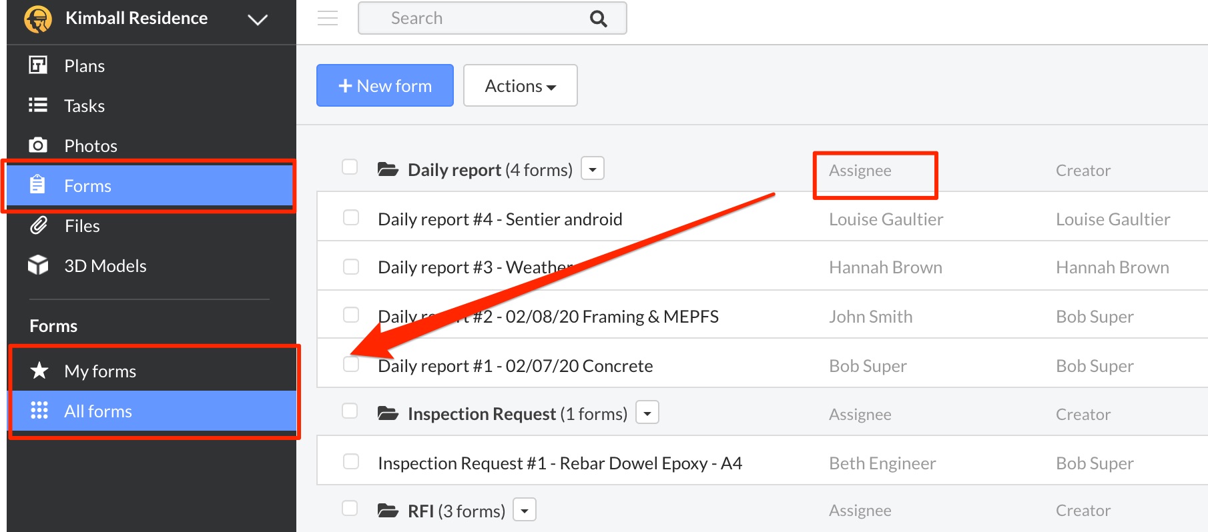This screenshot has width=1208, height=532.
Task: Select Daily report #1 Concrete checkbox
Action: [x=351, y=364]
